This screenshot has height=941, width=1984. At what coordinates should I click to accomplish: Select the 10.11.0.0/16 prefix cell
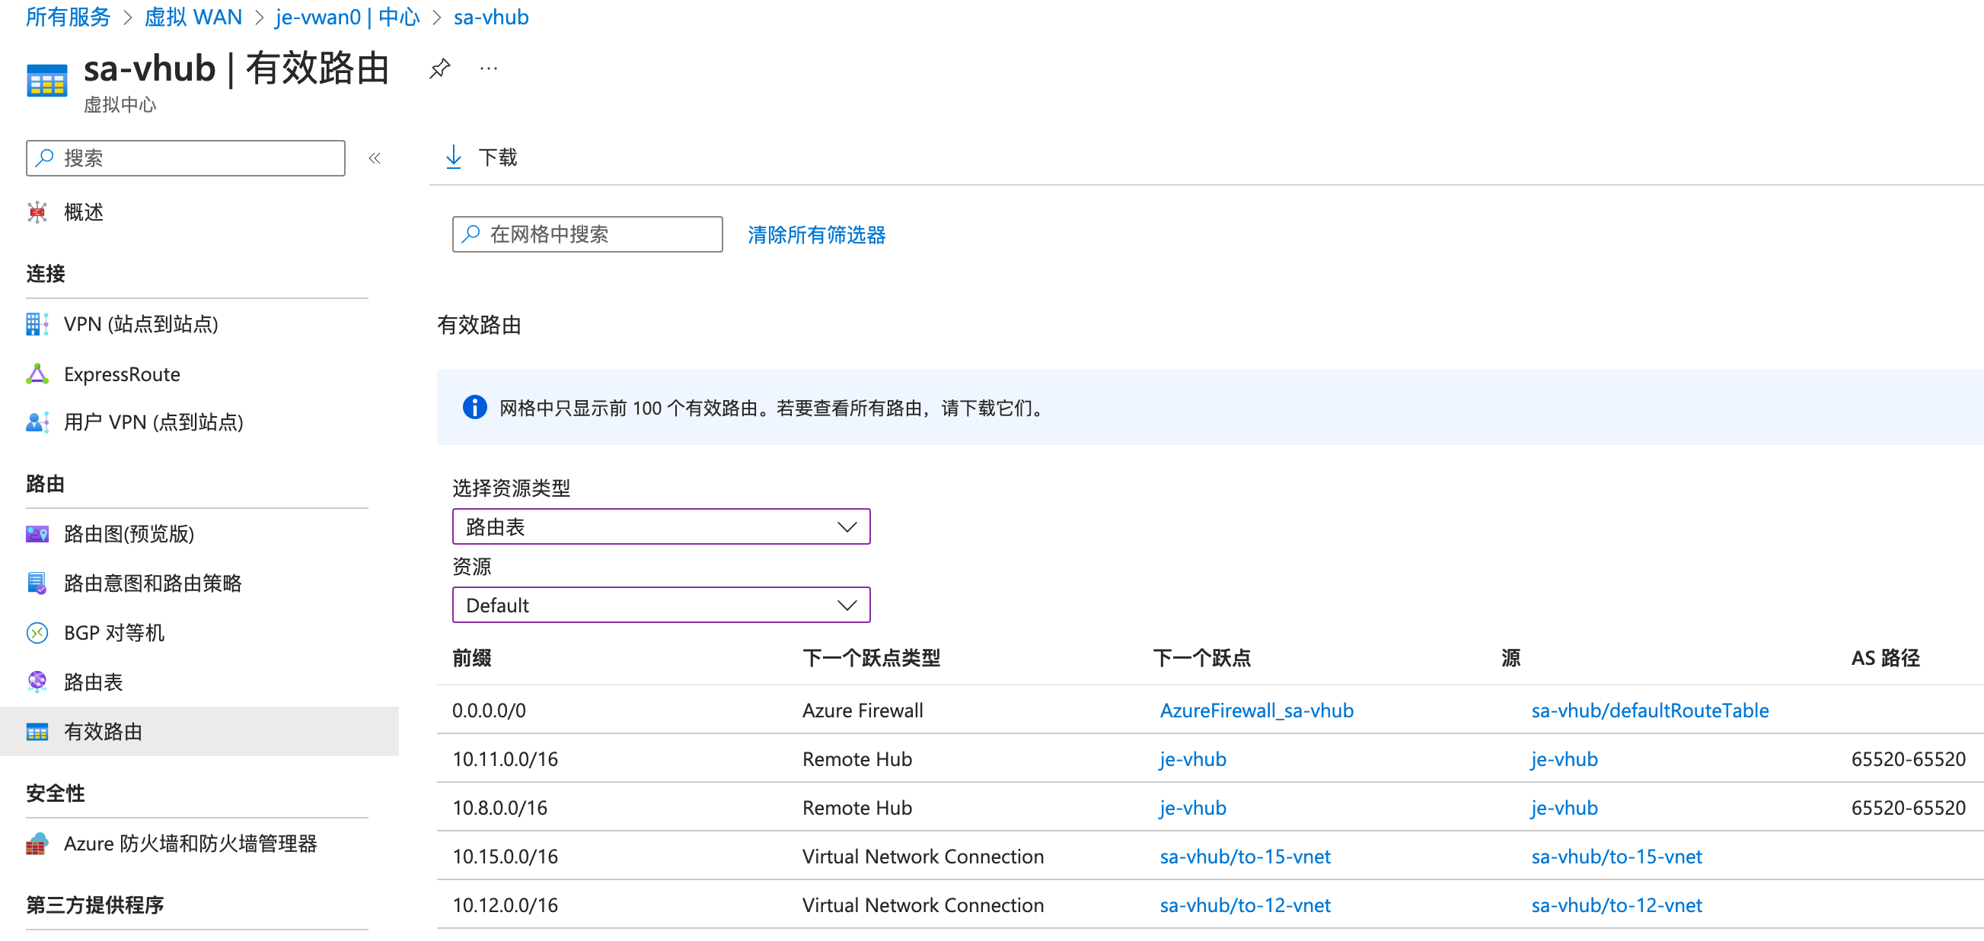(506, 759)
